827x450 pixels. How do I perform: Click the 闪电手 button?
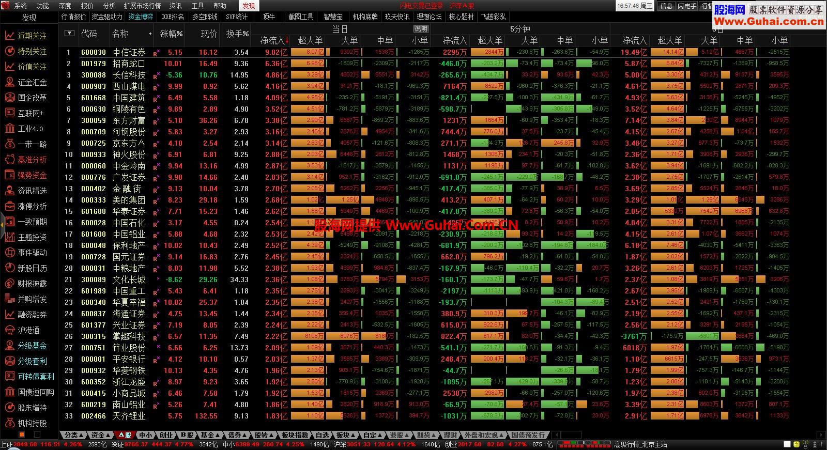687,6
